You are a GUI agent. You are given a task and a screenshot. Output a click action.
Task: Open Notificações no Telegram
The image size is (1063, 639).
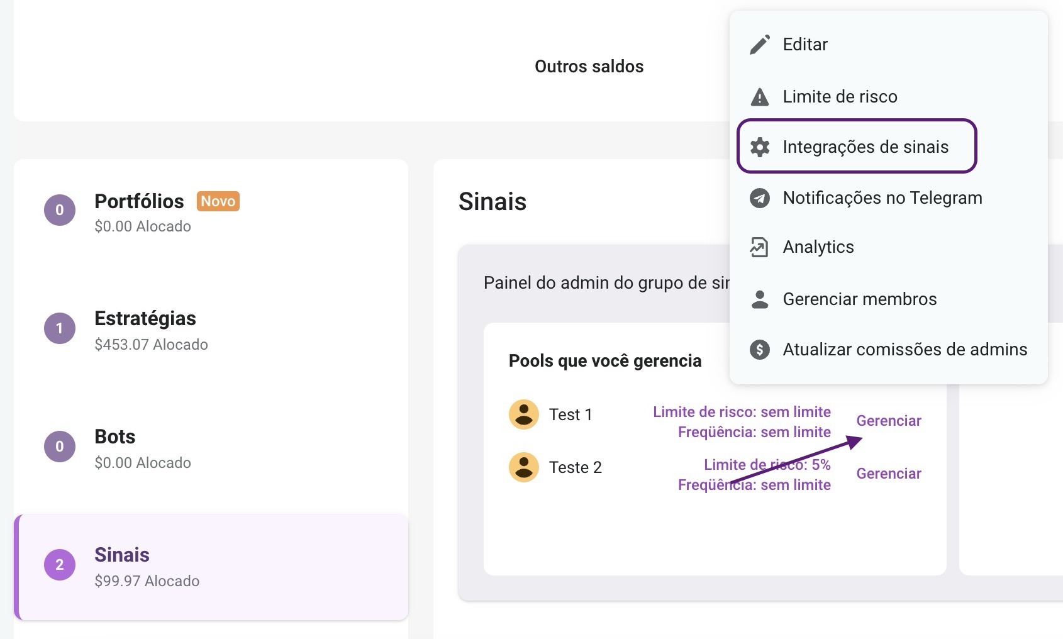coord(888,198)
